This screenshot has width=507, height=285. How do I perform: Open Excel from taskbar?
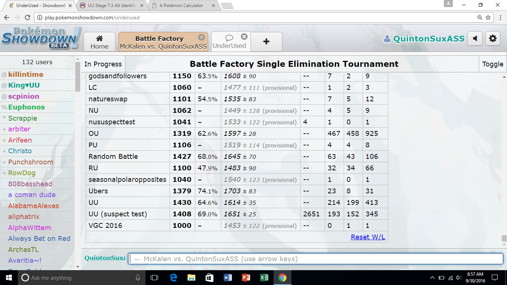[264, 278]
